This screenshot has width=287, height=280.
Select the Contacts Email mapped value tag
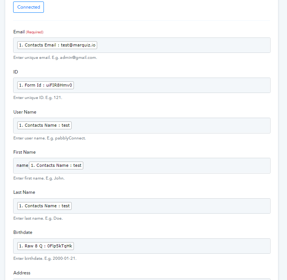57,45
